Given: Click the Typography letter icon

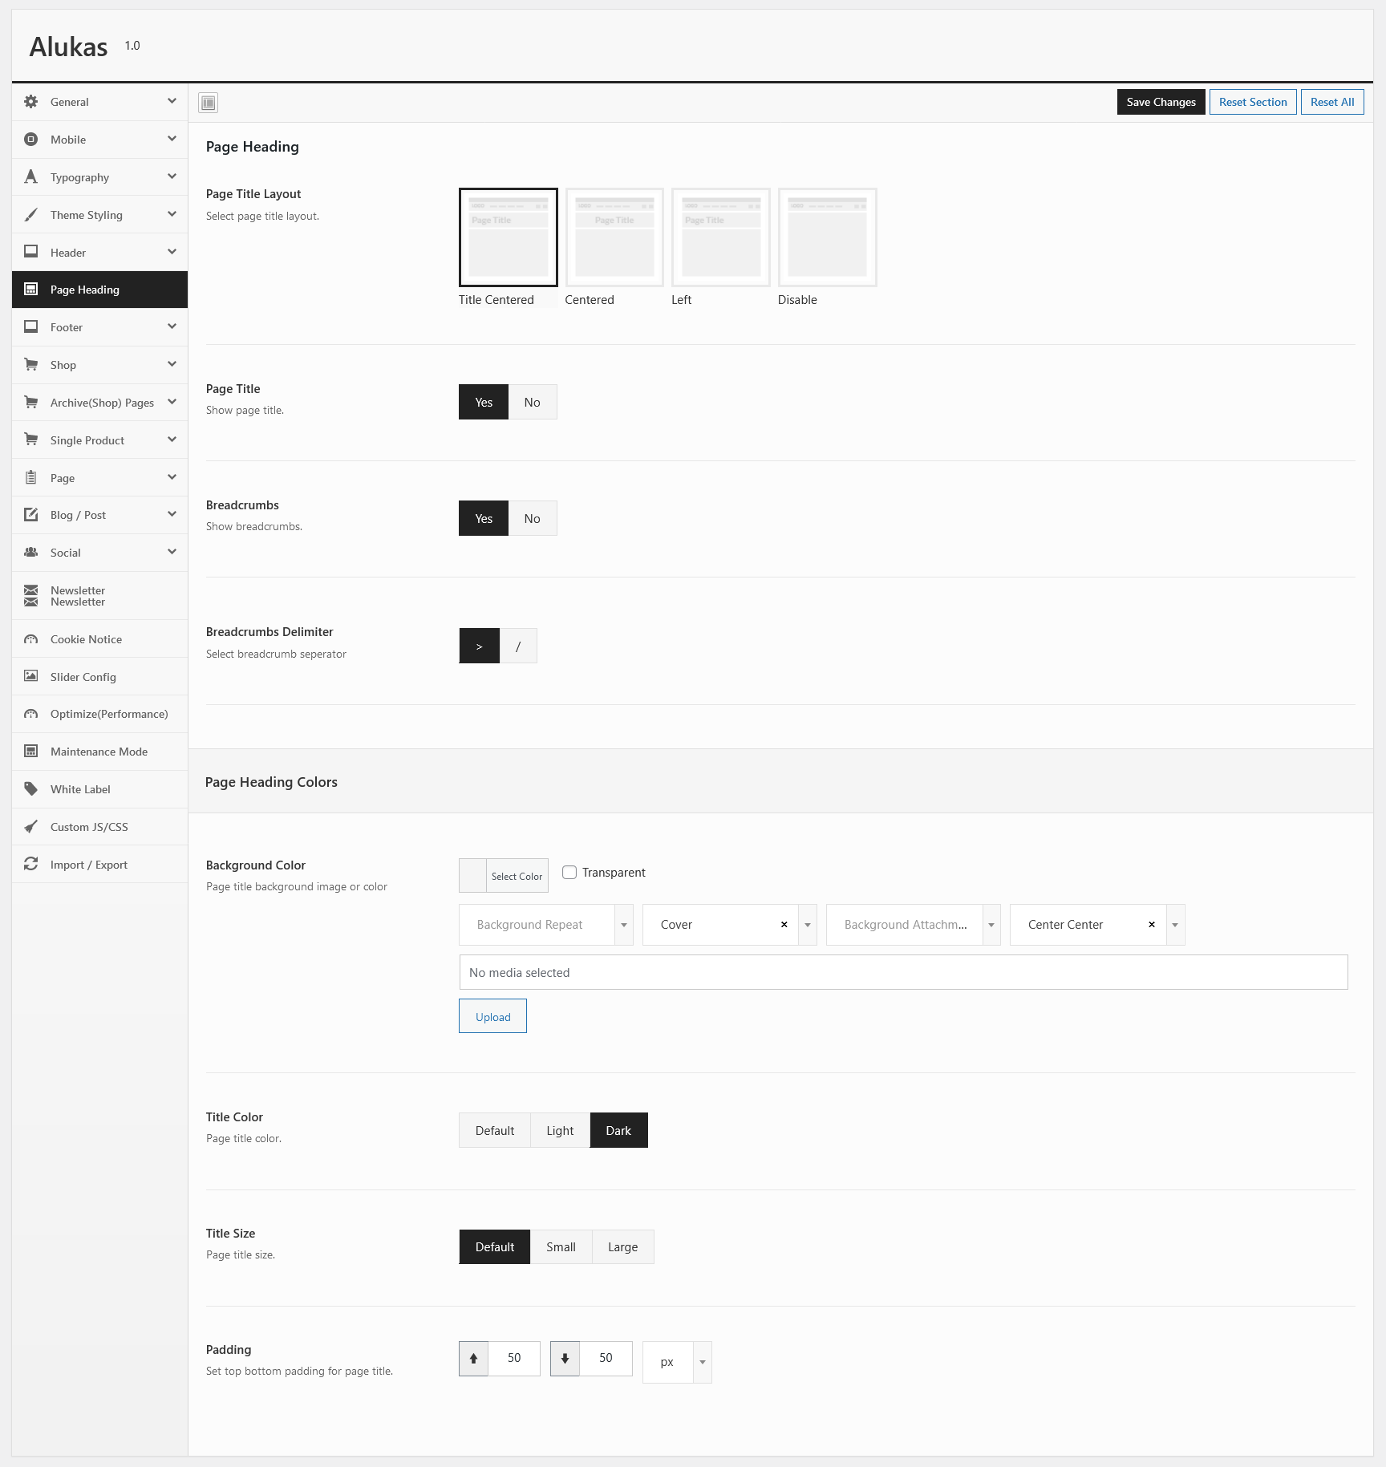Looking at the screenshot, I should click(31, 177).
